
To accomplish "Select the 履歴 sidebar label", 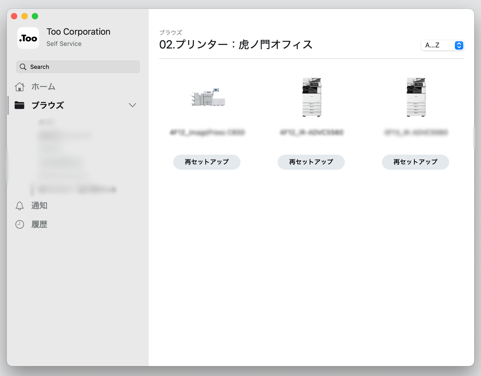I will (39, 224).
